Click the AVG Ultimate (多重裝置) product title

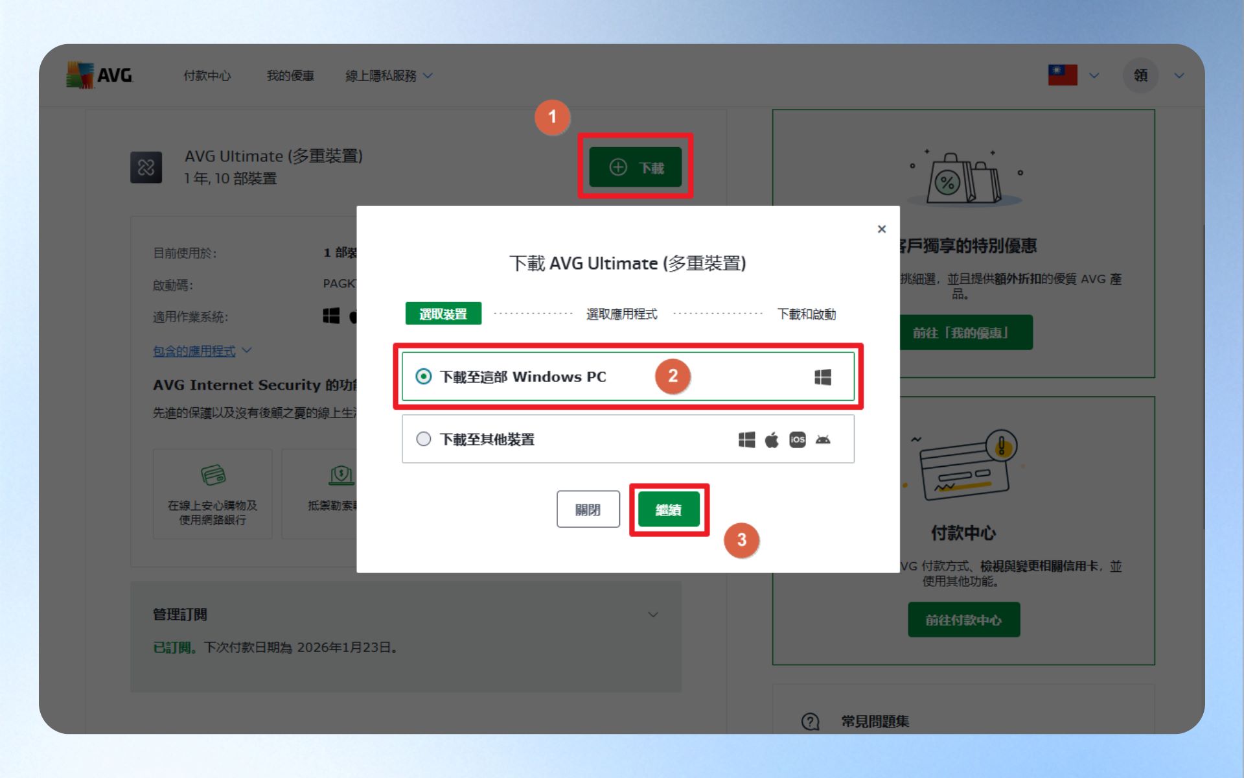[273, 156]
